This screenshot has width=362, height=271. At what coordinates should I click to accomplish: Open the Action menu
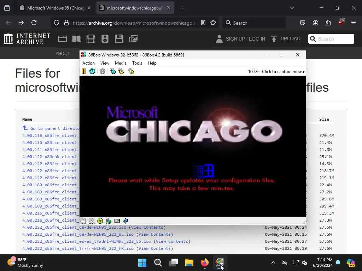coord(88,63)
